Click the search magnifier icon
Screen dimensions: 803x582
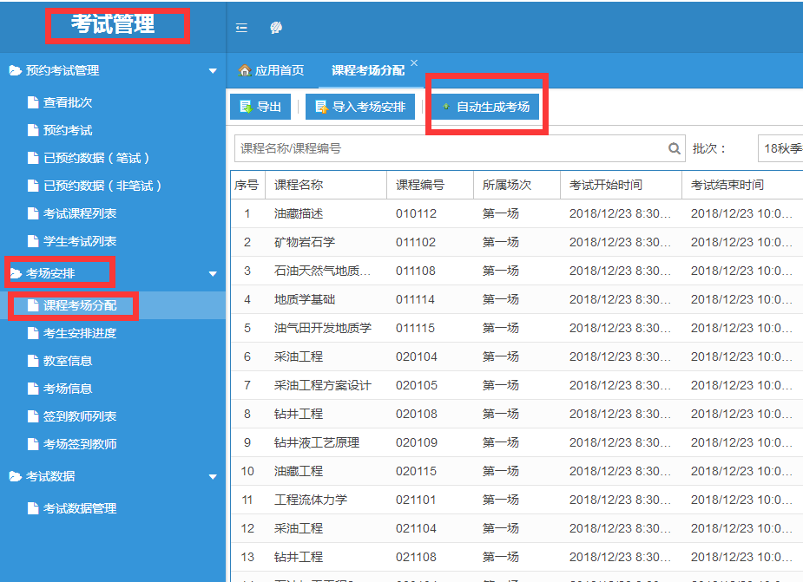pyautogui.click(x=674, y=149)
